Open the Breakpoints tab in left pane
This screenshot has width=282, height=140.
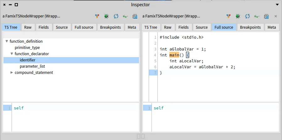[x=110, y=27]
